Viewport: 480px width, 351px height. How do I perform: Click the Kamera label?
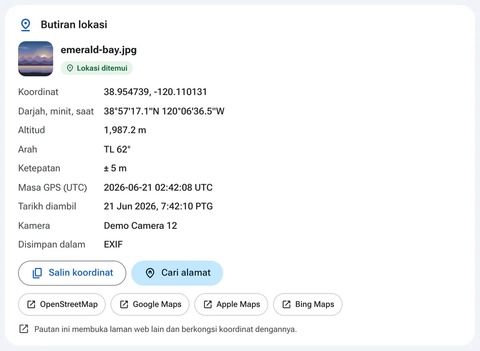click(x=34, y=225)
